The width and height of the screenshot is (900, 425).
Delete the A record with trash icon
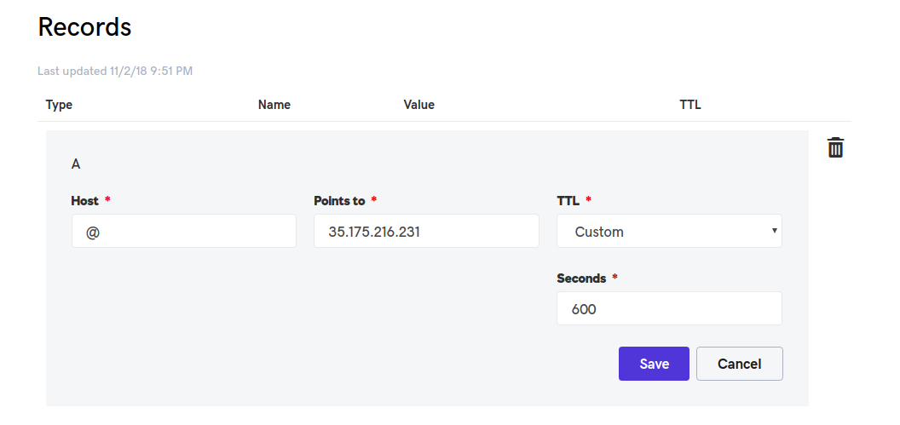[x=835, y=147]
